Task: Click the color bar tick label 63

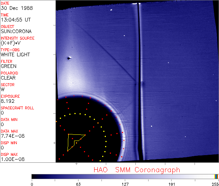Action: tap(78, 184)
